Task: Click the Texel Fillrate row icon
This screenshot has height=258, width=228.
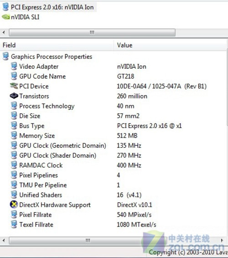Action: click(14, 224)
